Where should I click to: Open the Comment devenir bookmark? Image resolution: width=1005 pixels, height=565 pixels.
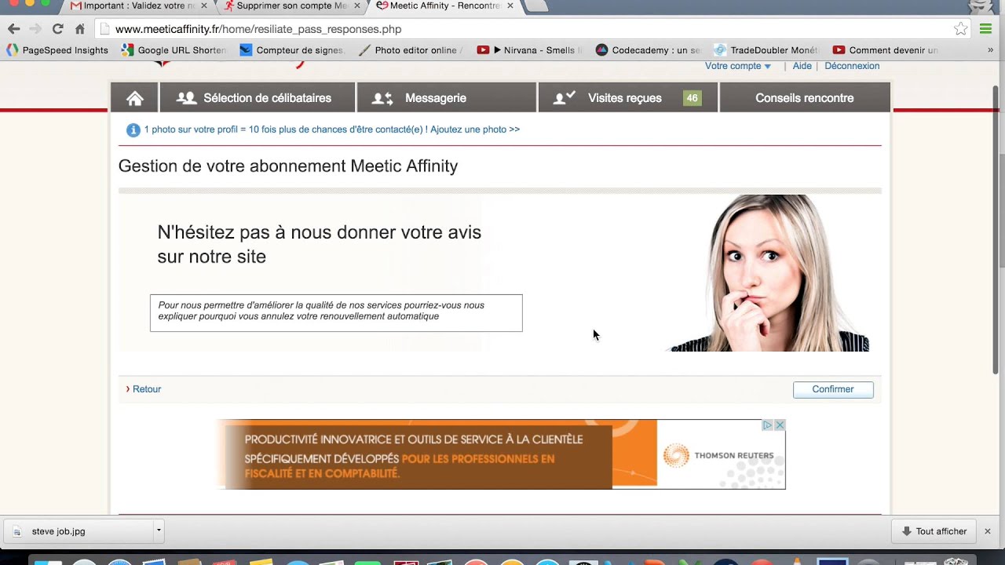pyautogui.click(x=885, y=50)
